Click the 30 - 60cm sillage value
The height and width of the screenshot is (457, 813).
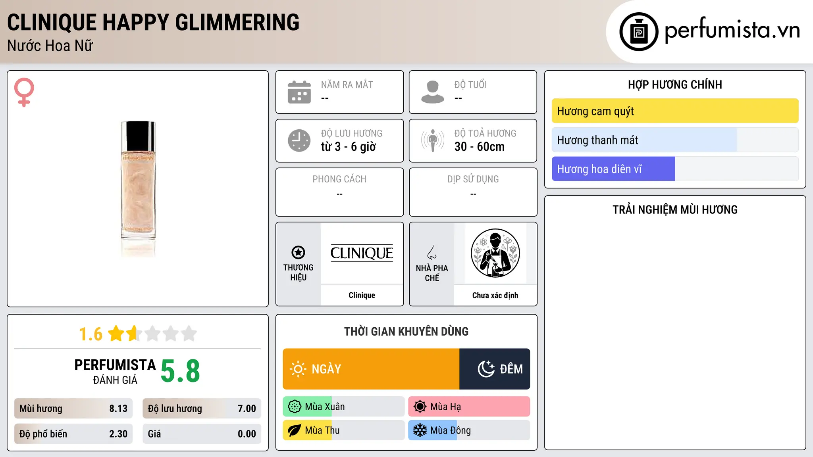[480, 147]
